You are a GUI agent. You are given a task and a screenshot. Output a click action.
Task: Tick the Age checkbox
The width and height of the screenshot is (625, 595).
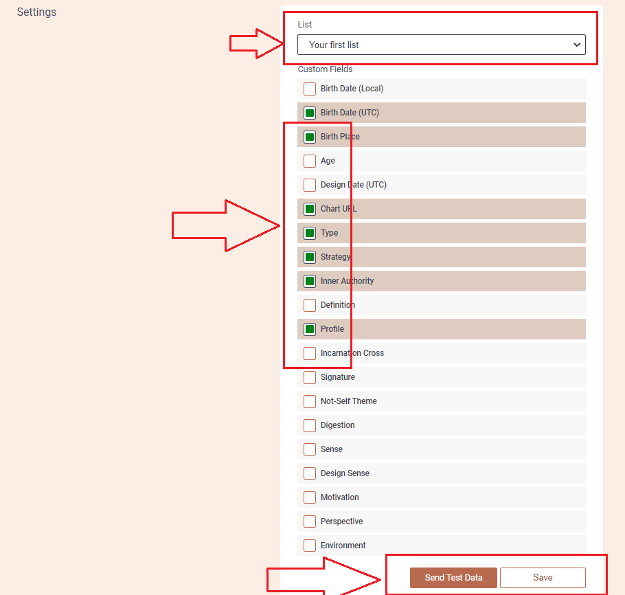[310, 161]
